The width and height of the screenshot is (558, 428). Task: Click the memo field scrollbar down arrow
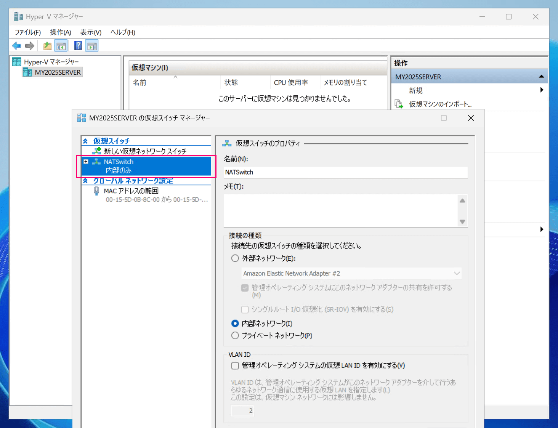tap(462, 221)
